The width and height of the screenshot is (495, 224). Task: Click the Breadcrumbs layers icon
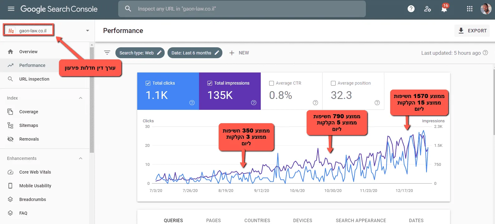pyautogui.click(x=10, y=199)
